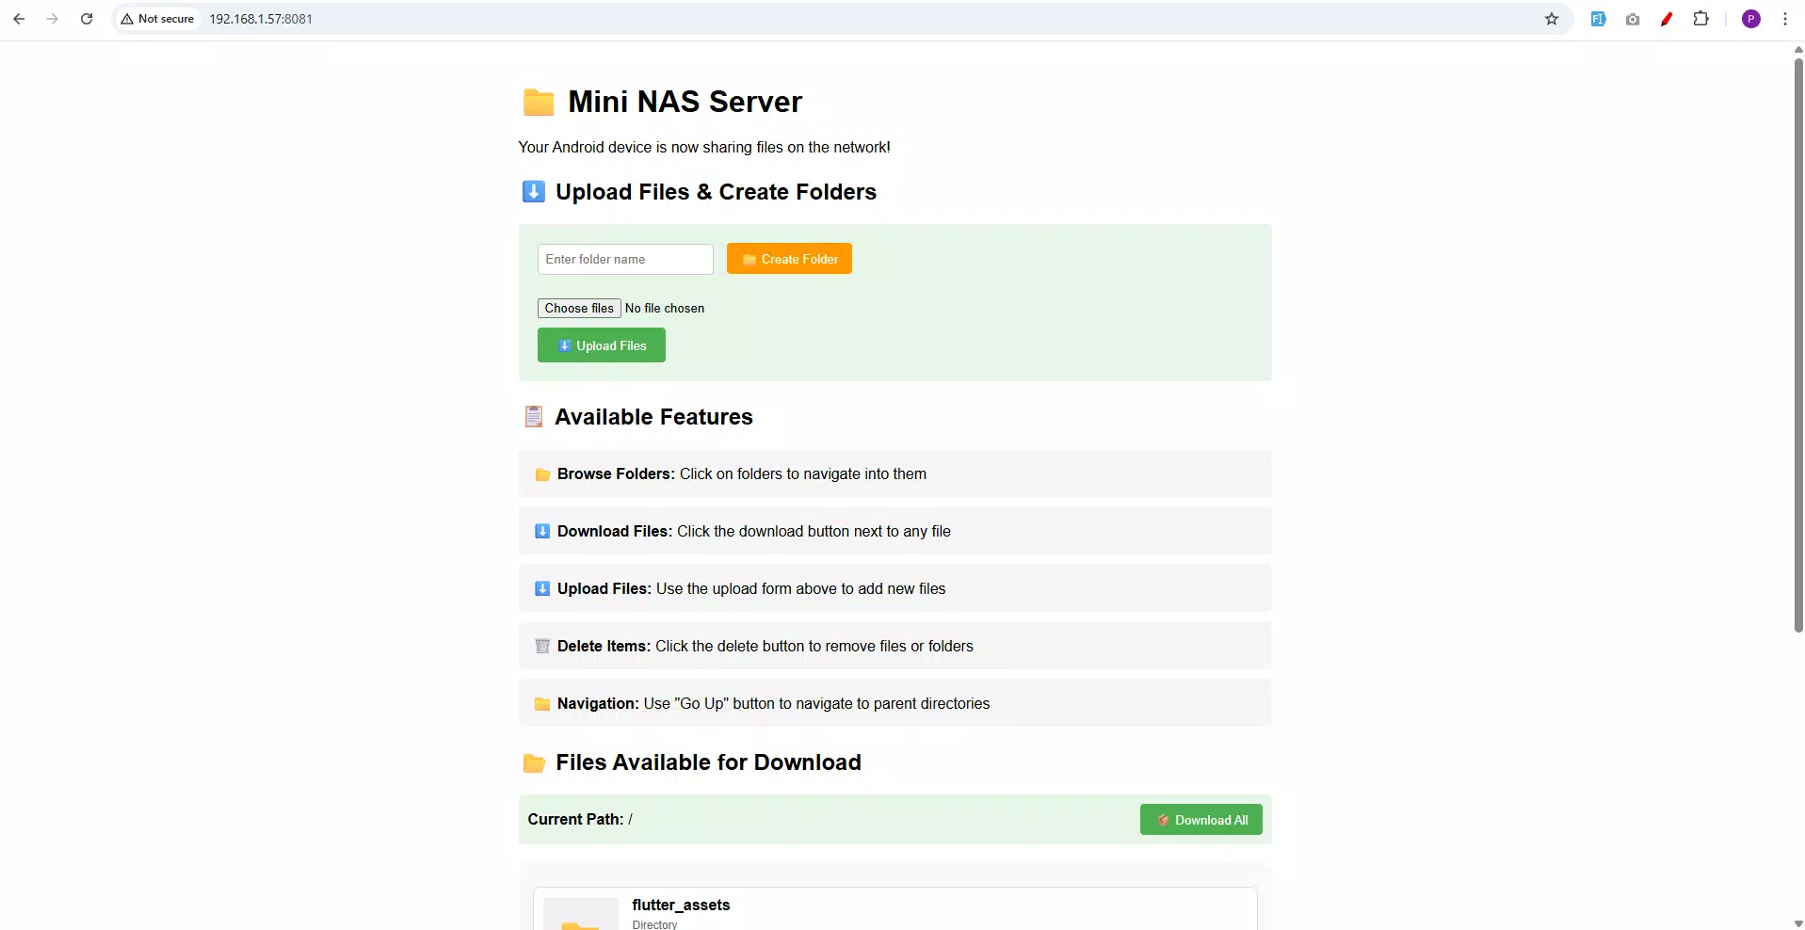Click the Upload Files feature arrow icon
This screenshot has width=1805, height=930.
[x=542, y=589]
